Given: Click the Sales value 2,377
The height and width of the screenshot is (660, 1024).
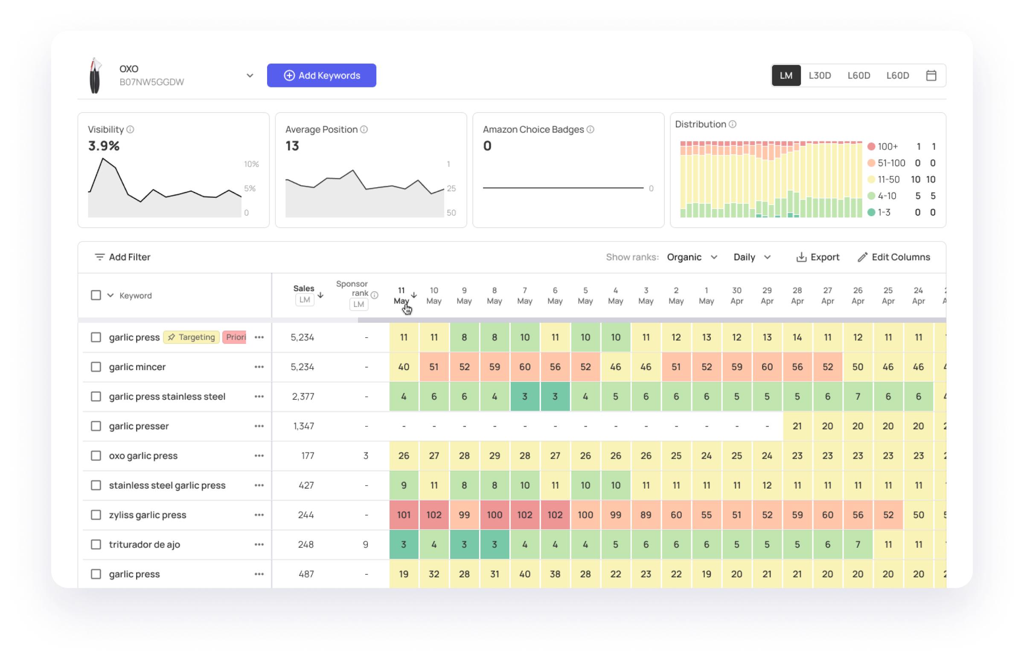Looking at the screenshot, I should click(x=303, y=397).
